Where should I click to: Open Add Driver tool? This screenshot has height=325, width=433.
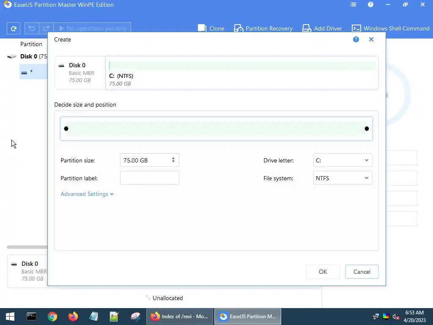322,28
